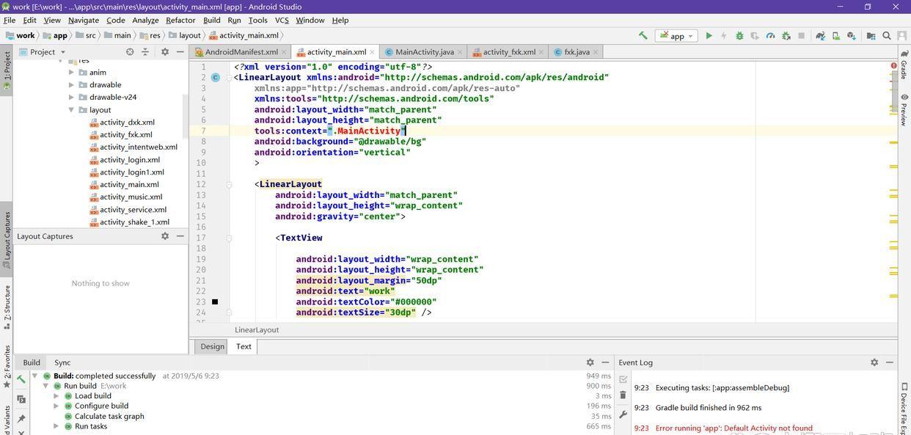Toggle the Gradle side tool window

click(904, 64)
